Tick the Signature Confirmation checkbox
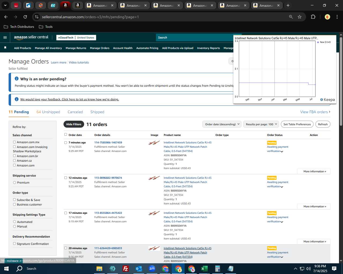Image resolution: width=343 pixels, height=274 pixels. point(14,243)
